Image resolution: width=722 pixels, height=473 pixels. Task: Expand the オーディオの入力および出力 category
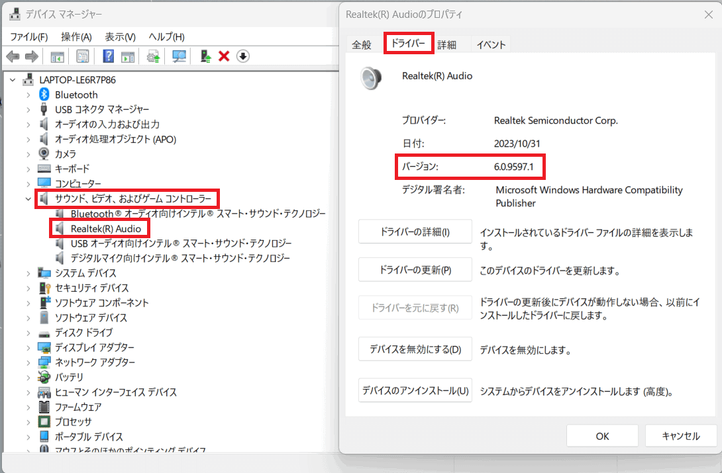[x=28, y=124]
